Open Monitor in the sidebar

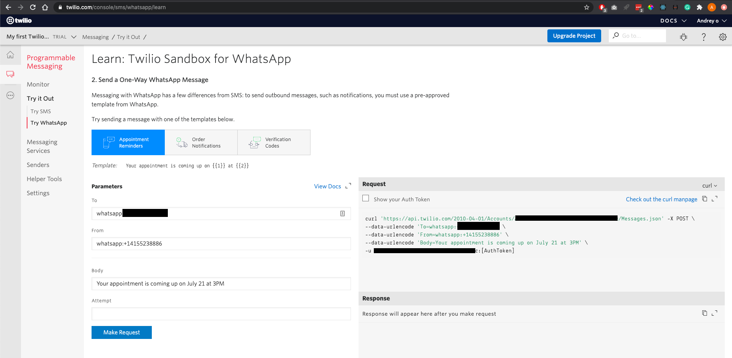38,84
